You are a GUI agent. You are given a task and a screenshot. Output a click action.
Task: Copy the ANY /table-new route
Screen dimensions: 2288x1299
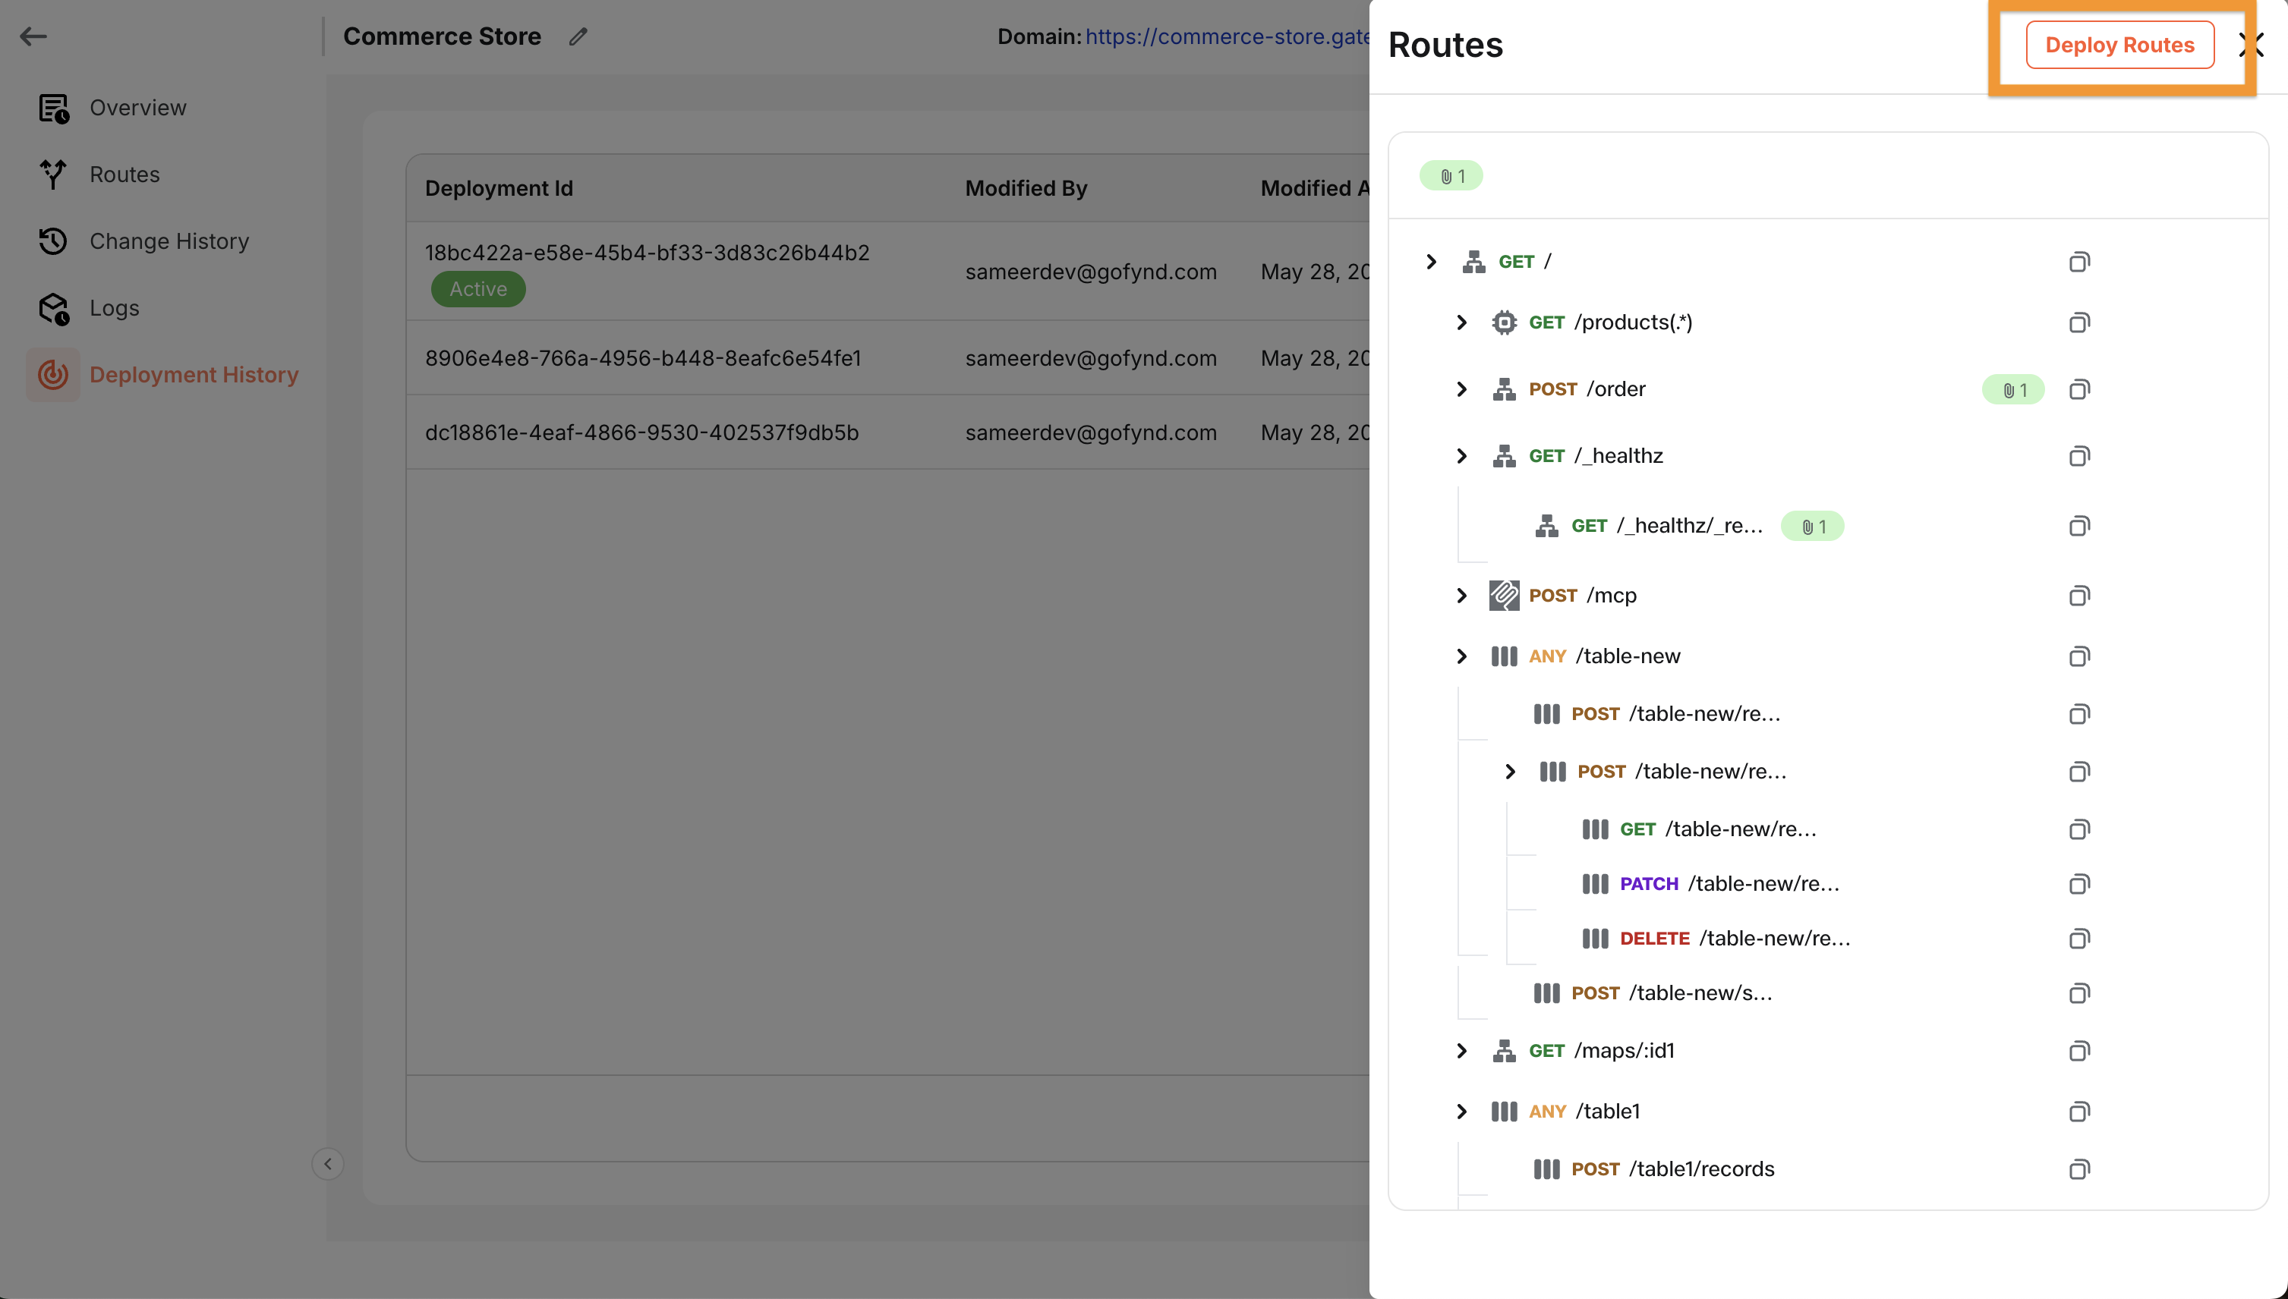(x=2079, y=656)
